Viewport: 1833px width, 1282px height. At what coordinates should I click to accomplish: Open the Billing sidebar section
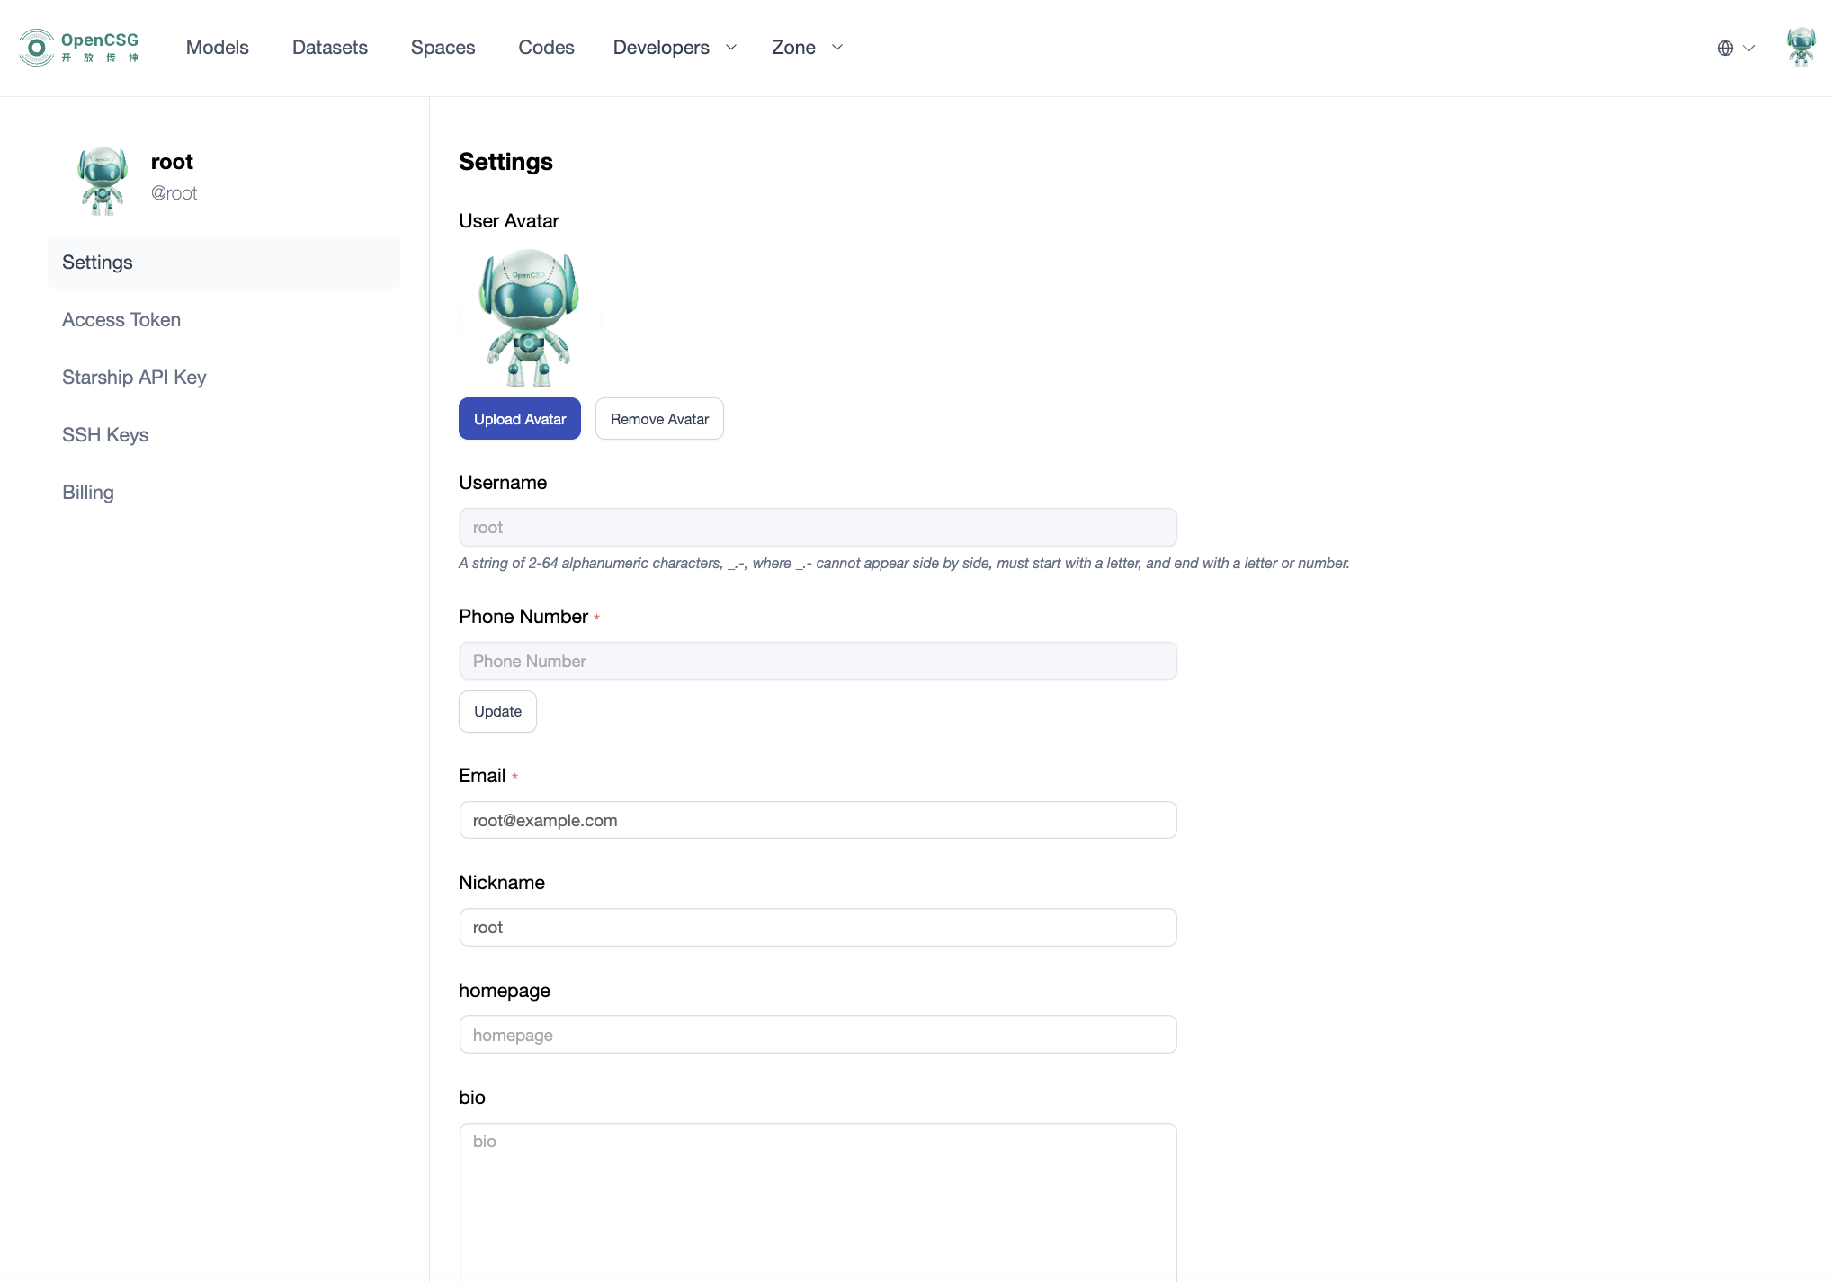(x=88, y=493)
